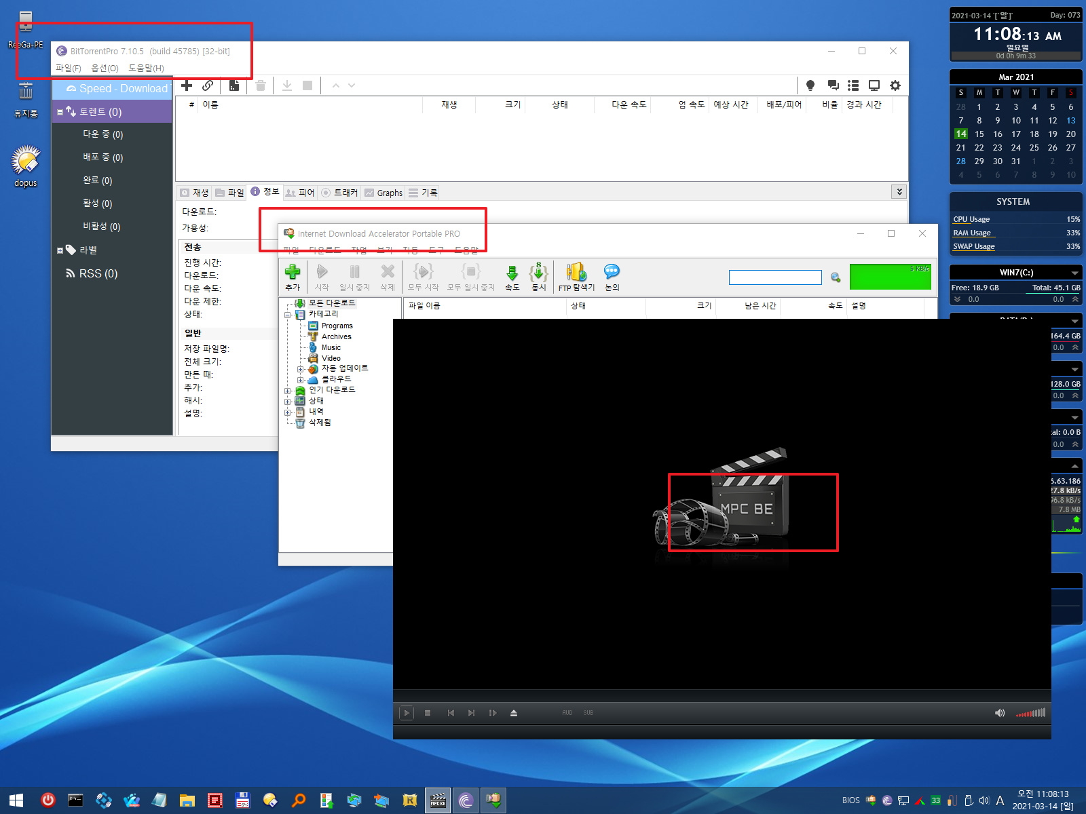Screen dimensions: 1086x814
Task: Open the 옵션(O) menu in BitTorrentPro
Action: 105,68
